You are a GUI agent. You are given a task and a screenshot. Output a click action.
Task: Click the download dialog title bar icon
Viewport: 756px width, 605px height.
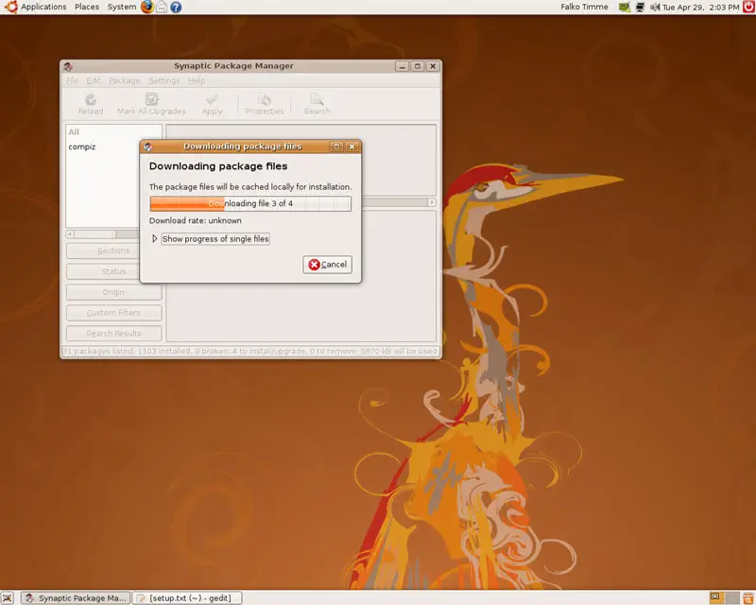pyautogui.click(x=148, y=147)
